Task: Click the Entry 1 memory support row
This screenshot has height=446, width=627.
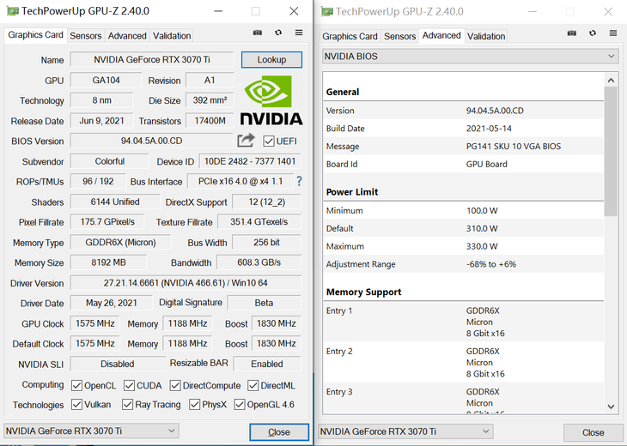Action: pyautogui.click(x=464, y=322)
